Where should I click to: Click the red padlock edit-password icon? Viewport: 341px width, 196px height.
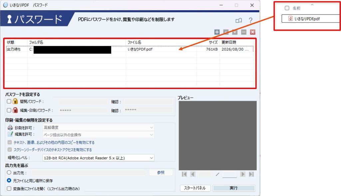[x=15, y=110]
